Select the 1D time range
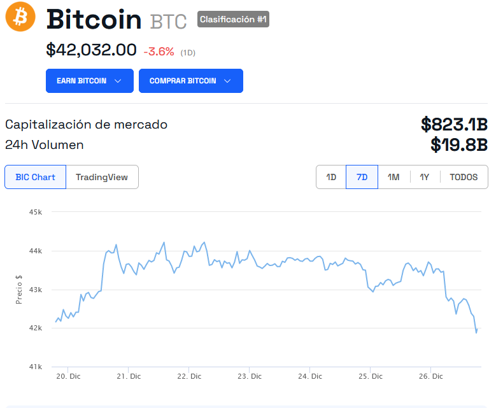Viewport: 503px width, 408px height. tap(331, 177)
